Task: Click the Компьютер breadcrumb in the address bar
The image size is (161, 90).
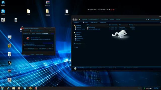Action: (85, 19)
